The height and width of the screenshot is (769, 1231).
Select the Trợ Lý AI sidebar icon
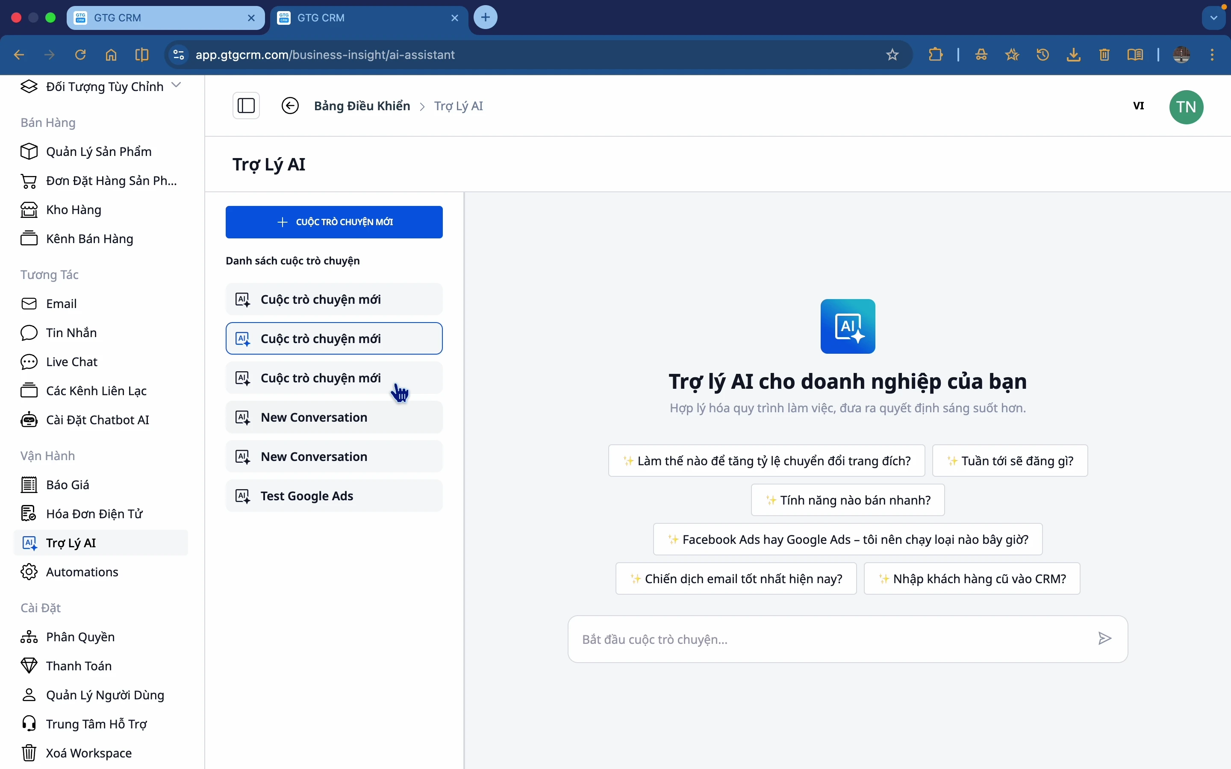click(29, 542)
